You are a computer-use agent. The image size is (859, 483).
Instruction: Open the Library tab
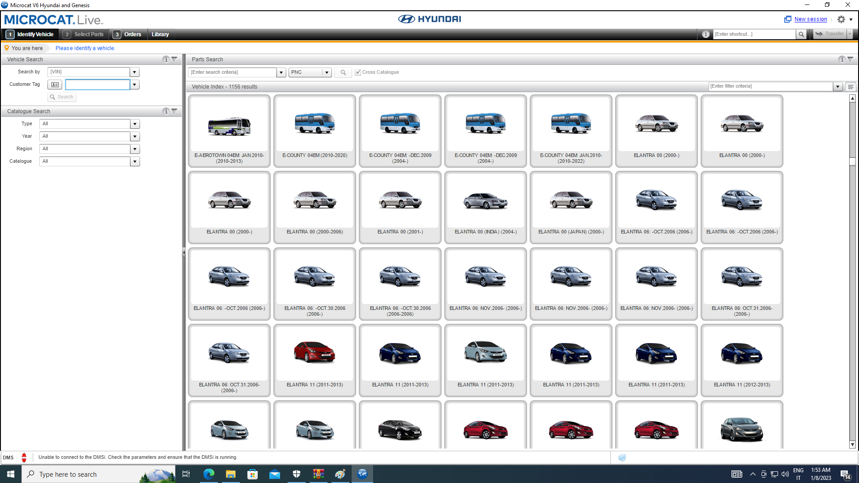tap(160, 34)
